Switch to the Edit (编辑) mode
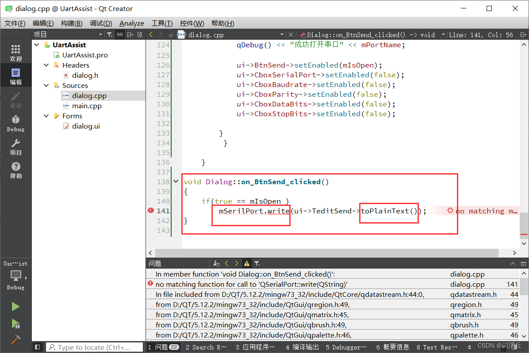529x353 pixels. pos(15,76)
